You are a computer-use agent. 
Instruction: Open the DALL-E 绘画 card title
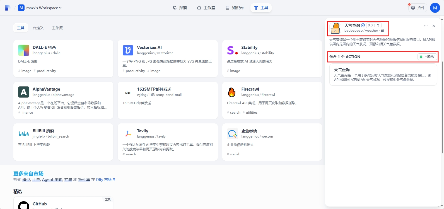(x=44, y=48)
